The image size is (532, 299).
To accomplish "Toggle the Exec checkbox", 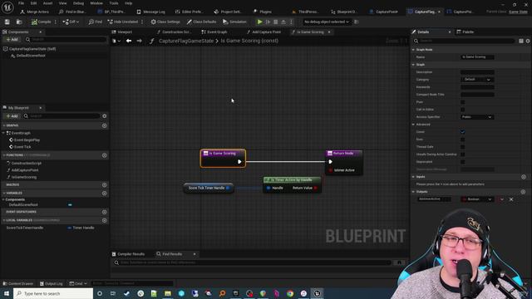I will (463, 140).
